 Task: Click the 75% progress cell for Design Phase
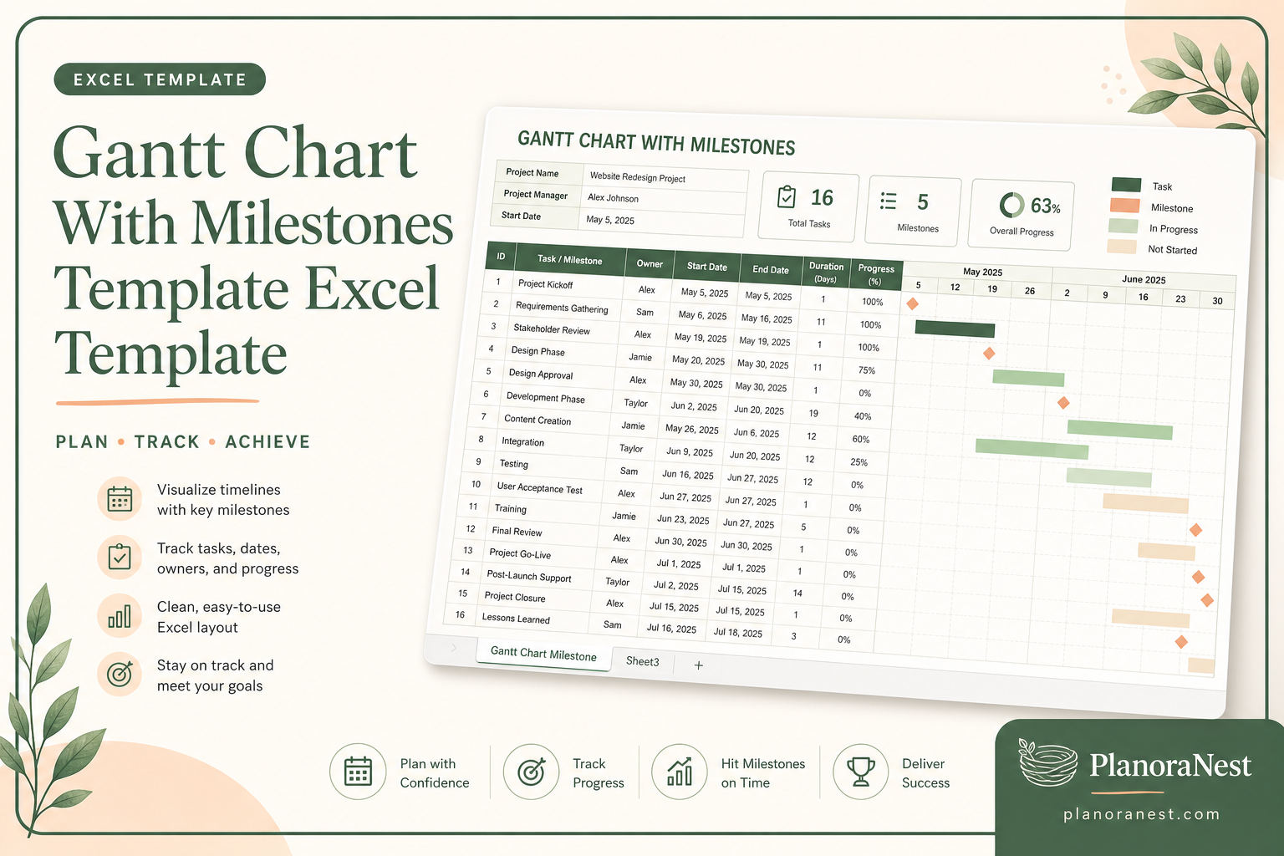coord(867,370)
